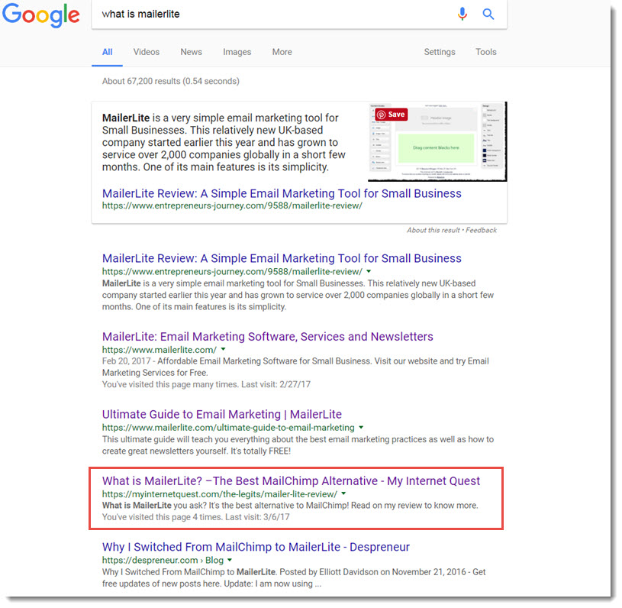This screenshot has width=622, height=608.
Task: Open 'MailerLite: Email Marketing Software, Services and Newsletters'
Action: 267,337
